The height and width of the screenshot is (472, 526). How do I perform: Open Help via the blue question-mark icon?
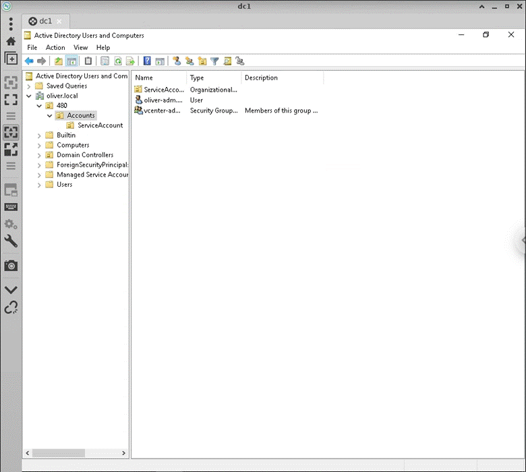point(147,61)
